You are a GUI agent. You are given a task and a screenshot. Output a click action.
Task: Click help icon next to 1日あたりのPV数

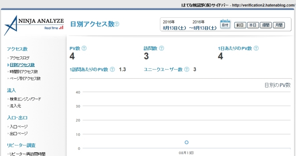click(x=256, y=48)
